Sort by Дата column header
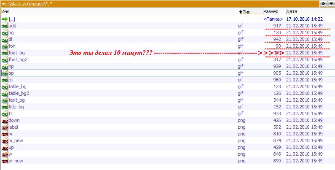Screen dimensions: 335x170 click(x=292, y=12)
